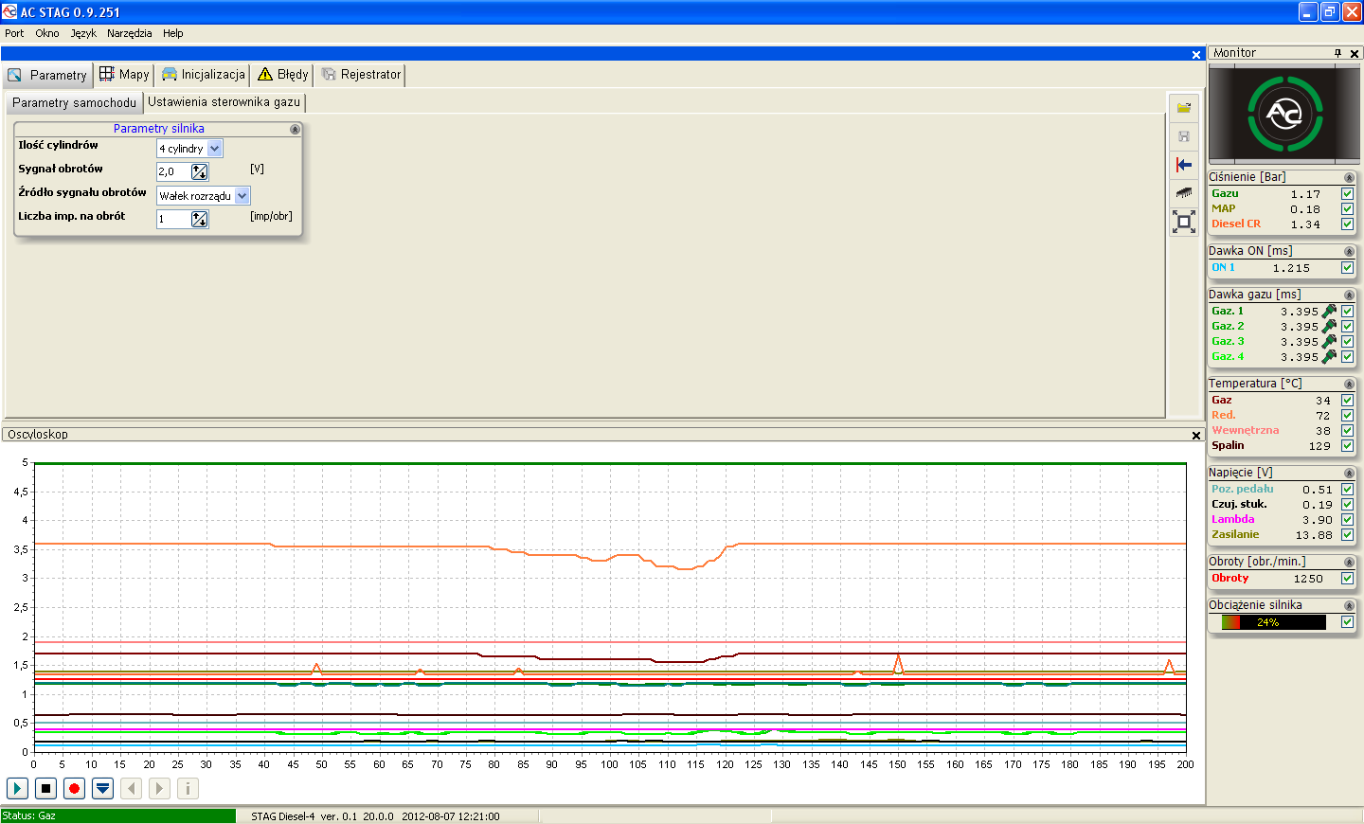Viewport: 1364px width, 824px height.
Task: Click the oscilloscope previous arrow button
Action: 132,788
